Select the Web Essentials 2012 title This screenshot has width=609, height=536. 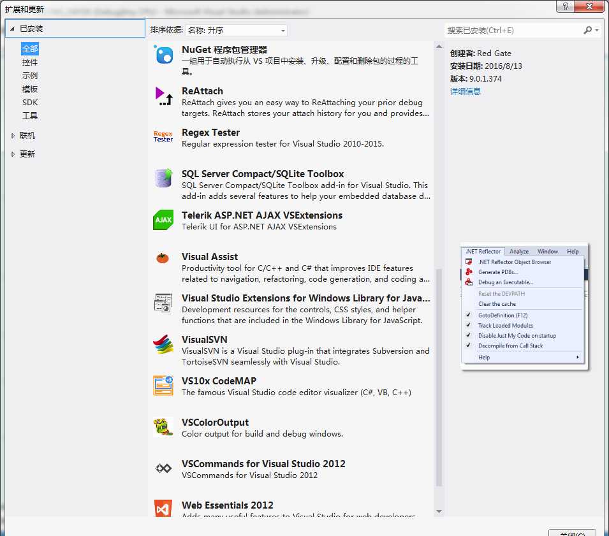tap(228, 505)
